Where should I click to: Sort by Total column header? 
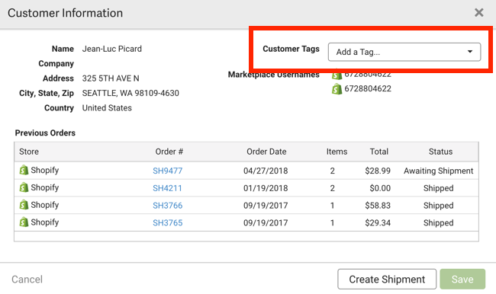click(379, 152)
